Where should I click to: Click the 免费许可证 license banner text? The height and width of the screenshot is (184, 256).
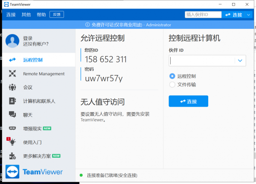click(x=131, y=25)
